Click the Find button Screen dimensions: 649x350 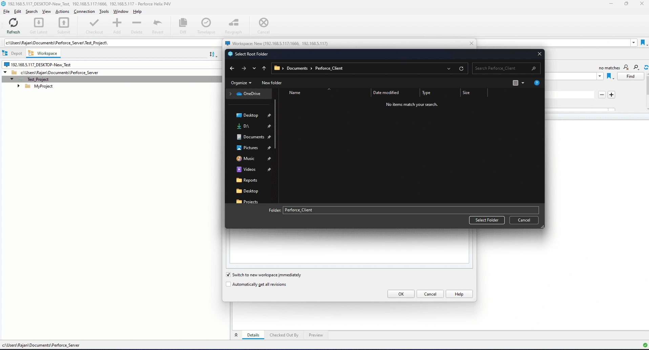click(x=630, y=76)
